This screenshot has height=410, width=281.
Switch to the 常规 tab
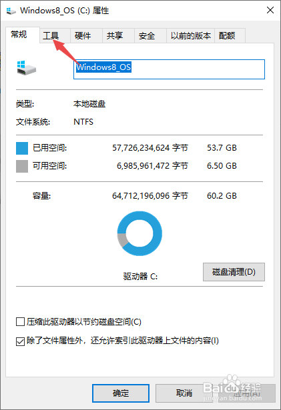pyautogui.click(x=23, y=35)
